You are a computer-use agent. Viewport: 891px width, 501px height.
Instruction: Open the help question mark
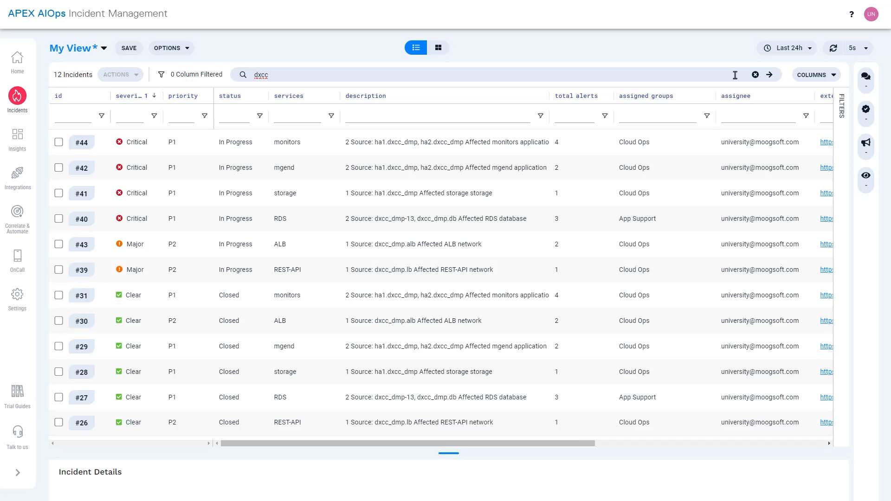(x=852, y=14)
